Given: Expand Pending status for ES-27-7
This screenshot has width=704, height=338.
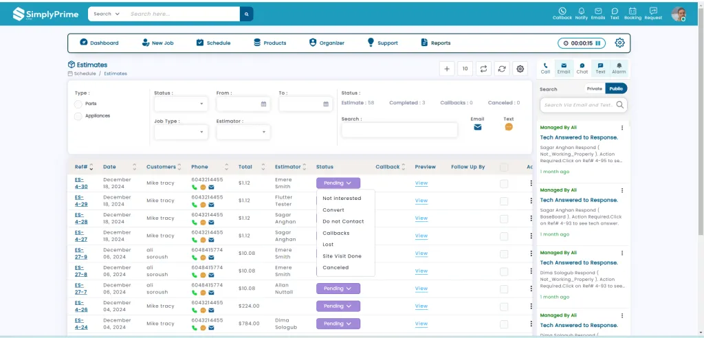Looking at the screenshot, I should coord(338,289).
